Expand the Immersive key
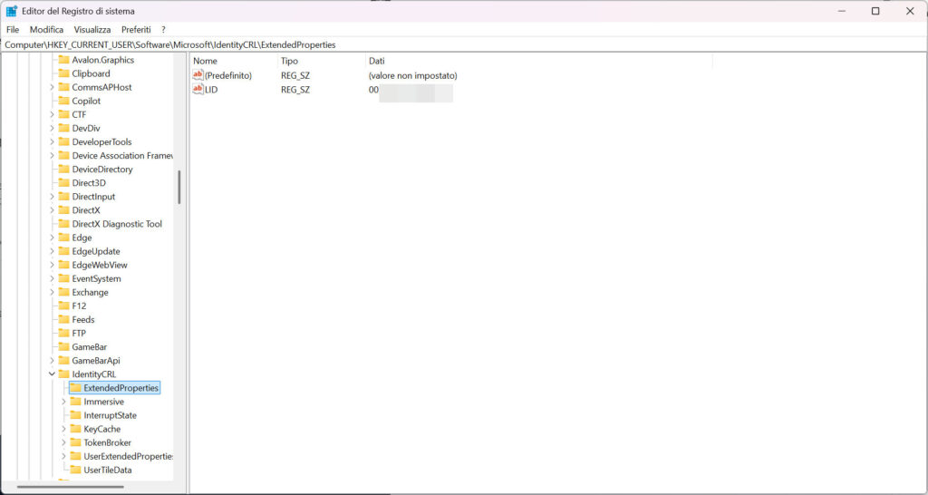The image size is (928, 495). click(x=64, y=402)
